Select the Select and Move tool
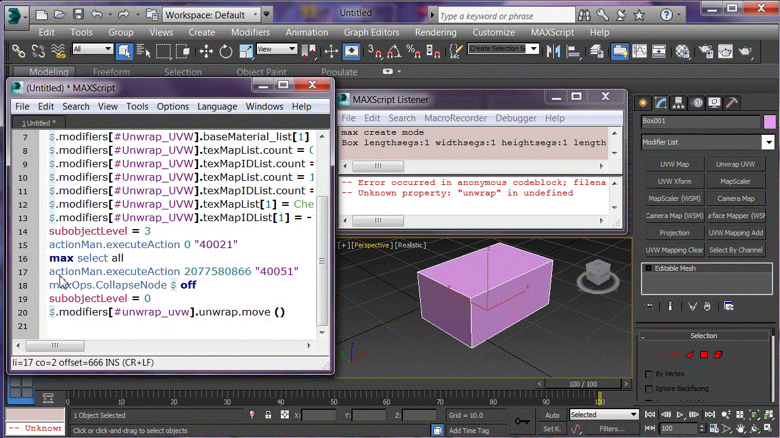This screenshot has height=438, width=780. coord(206,51)
